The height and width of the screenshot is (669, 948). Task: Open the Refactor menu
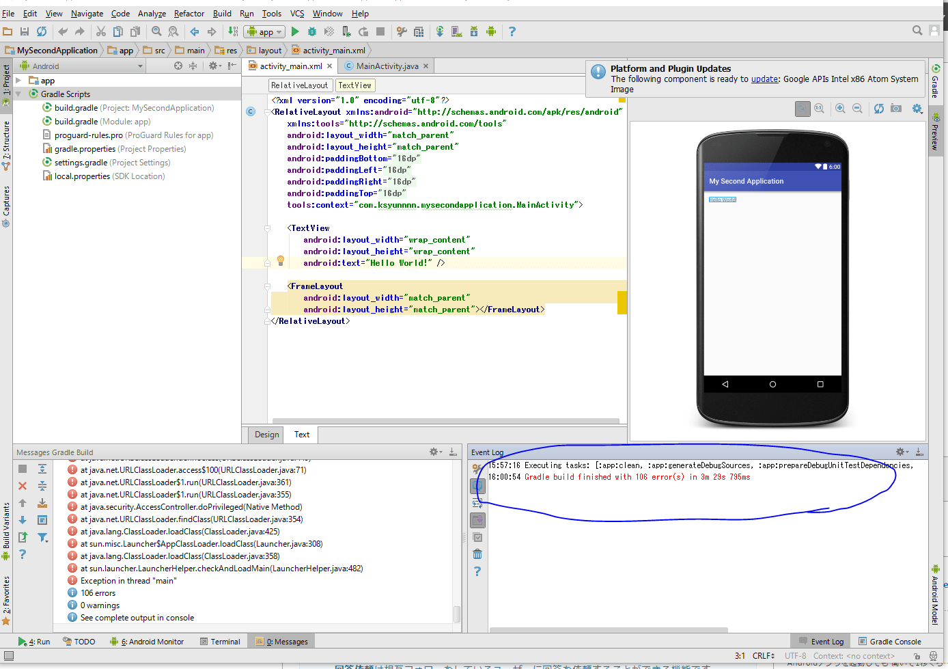pos(189,13)
